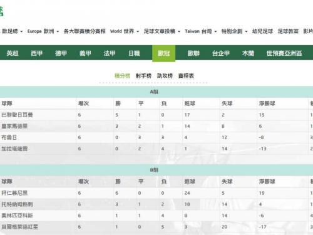This screenshot has height=235, width=313.
Task: Select the 日職 tab
Action: click(x=134, y=53)
